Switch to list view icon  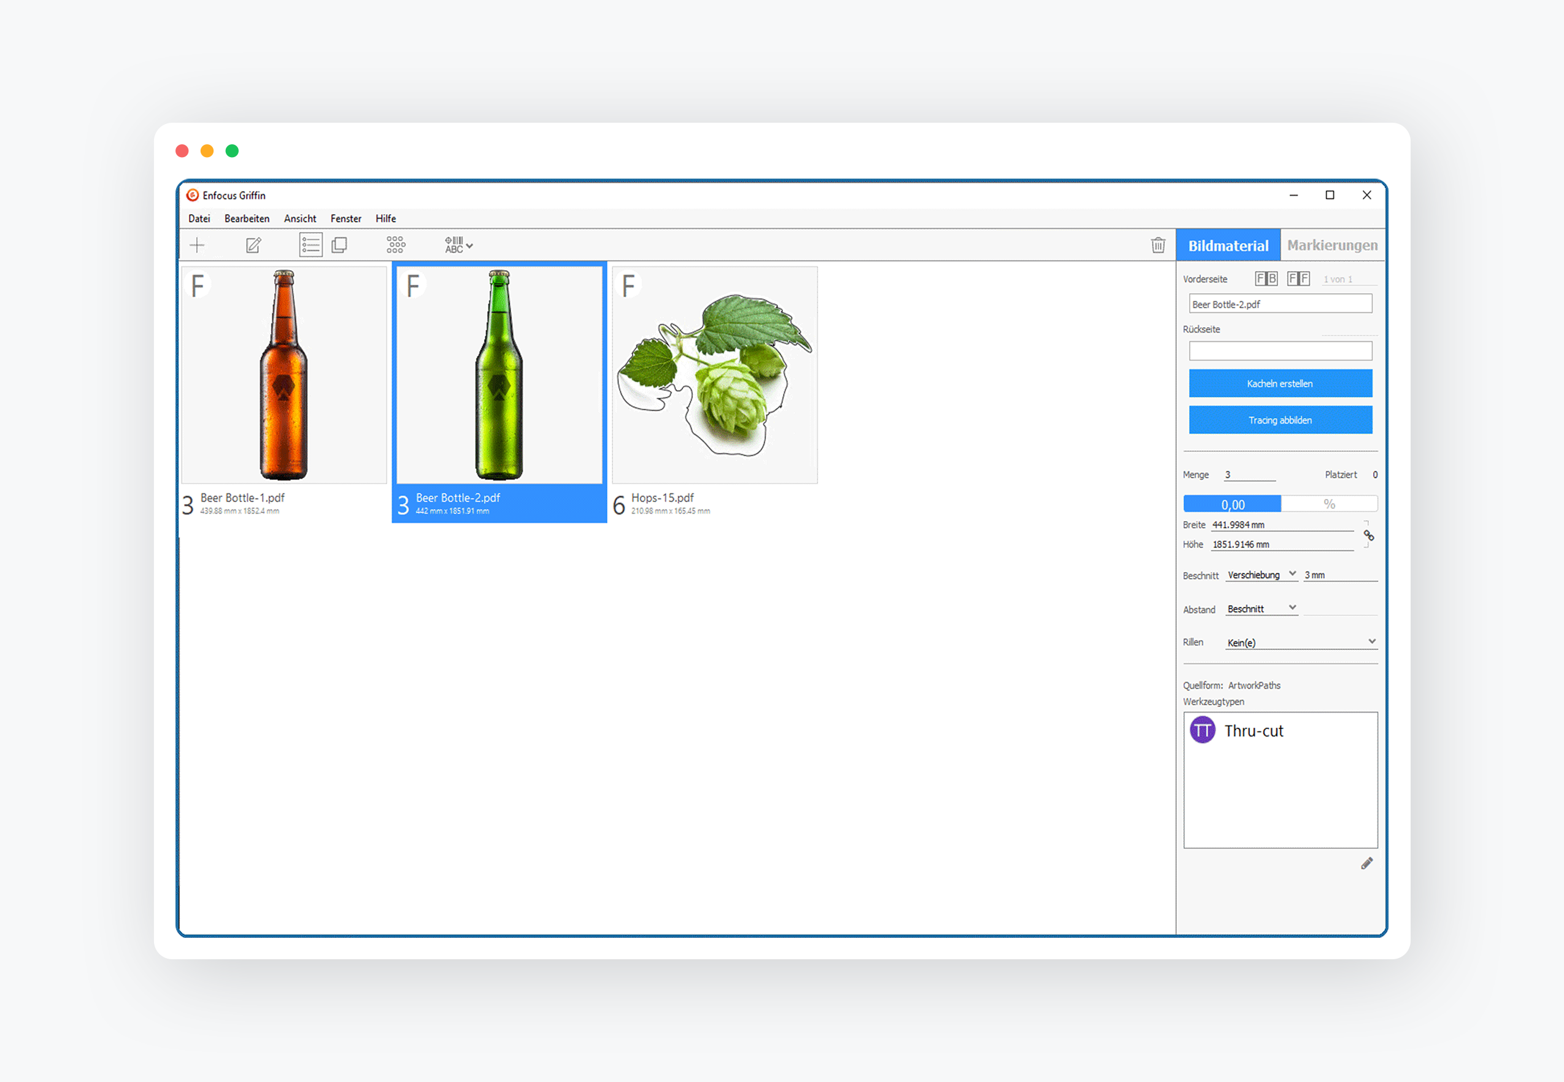[x=310, y=245]
